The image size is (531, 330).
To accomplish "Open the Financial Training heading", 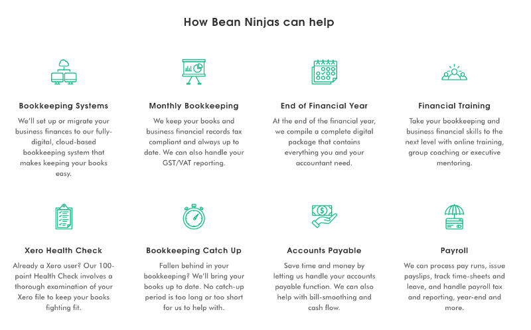I will click(454, 106).
